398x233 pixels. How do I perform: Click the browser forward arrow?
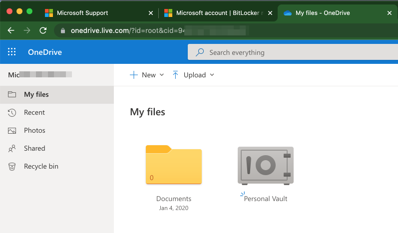coord(27,30)
